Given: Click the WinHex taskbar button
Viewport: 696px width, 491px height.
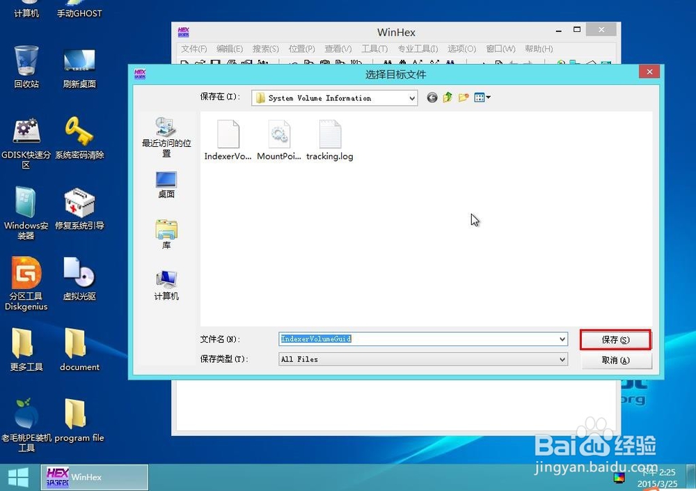Looking at the screenshot, I should [x=95, y=477].
